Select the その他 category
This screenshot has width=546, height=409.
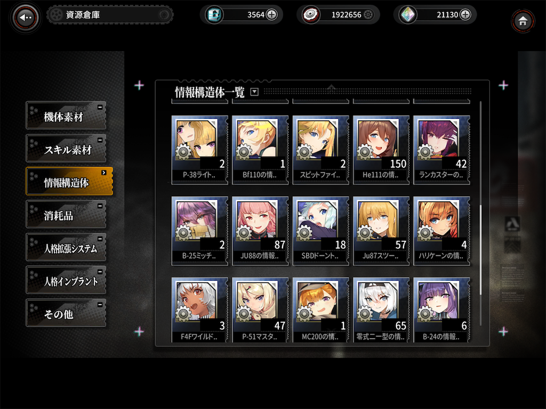[66, 313]
